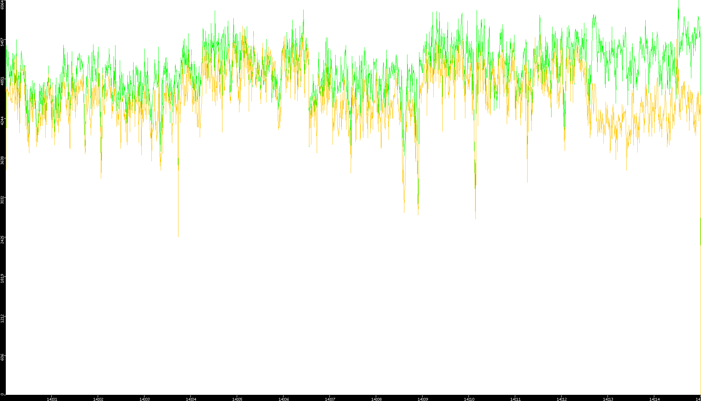Click the 14:05 time label
Image resolution: width=701 pixels, height=401 pixels.
click(x=237, y=399)
